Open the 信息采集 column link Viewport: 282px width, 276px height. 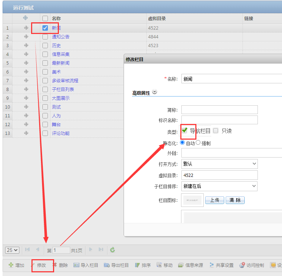(61, 54)
